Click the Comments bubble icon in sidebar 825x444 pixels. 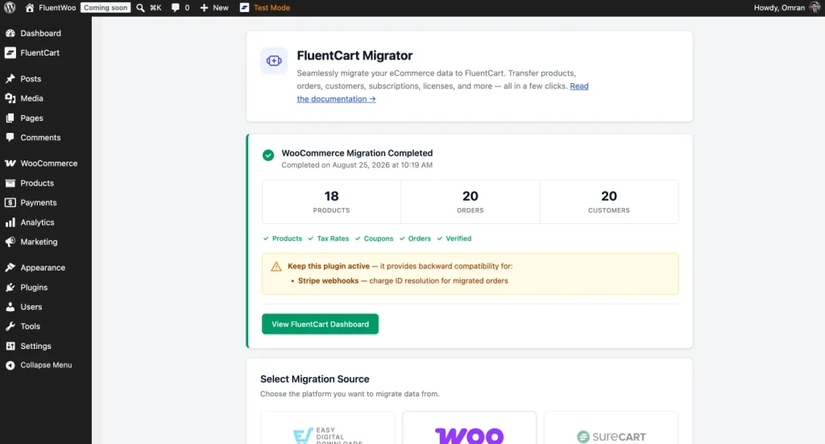click(10, 137)
